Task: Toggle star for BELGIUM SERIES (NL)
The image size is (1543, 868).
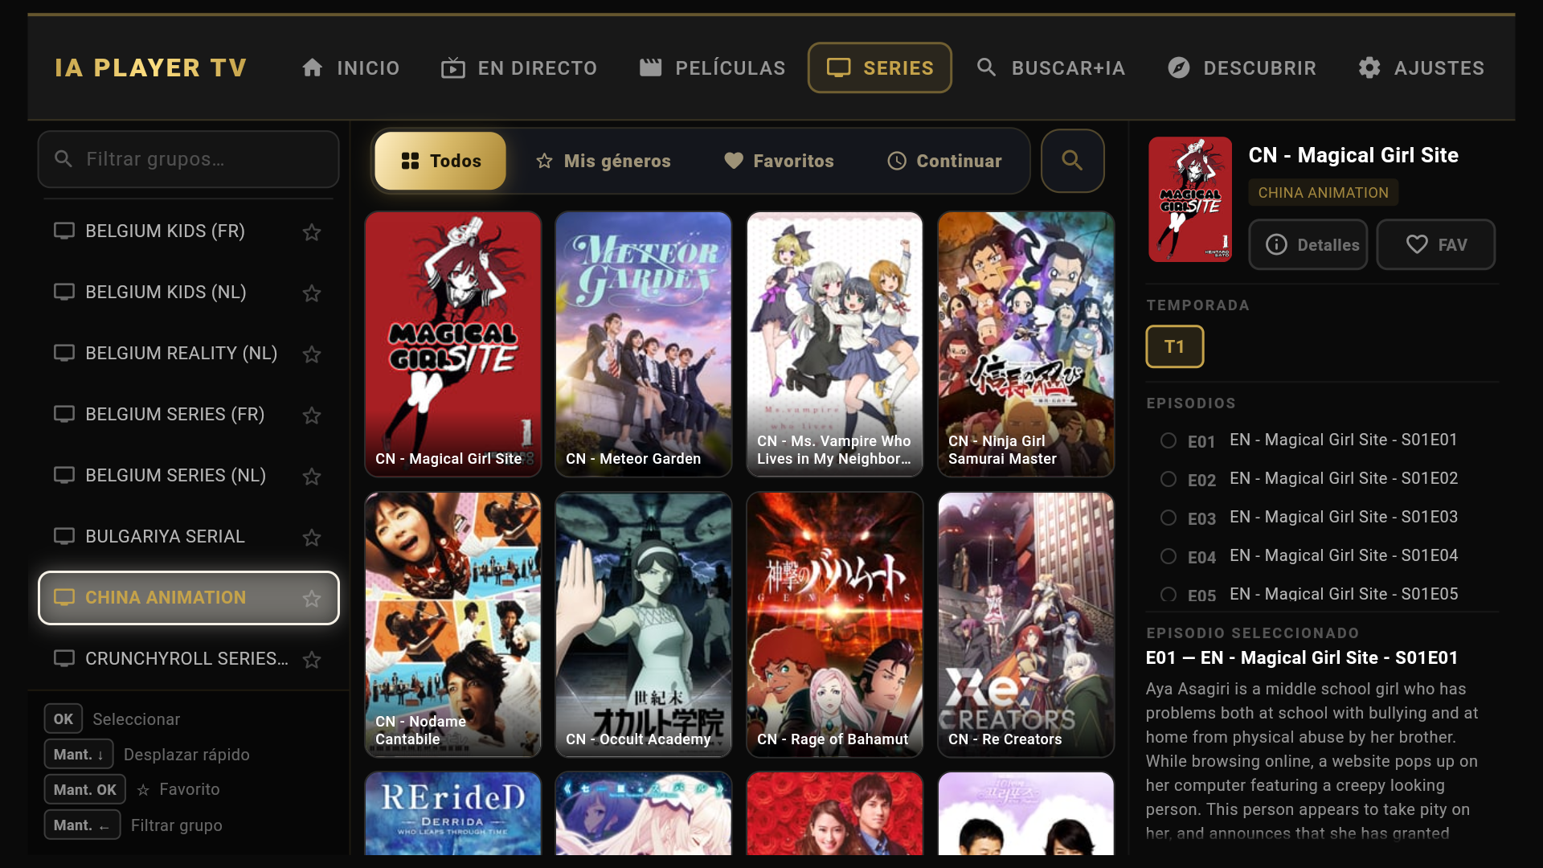Action: (312, 476)
